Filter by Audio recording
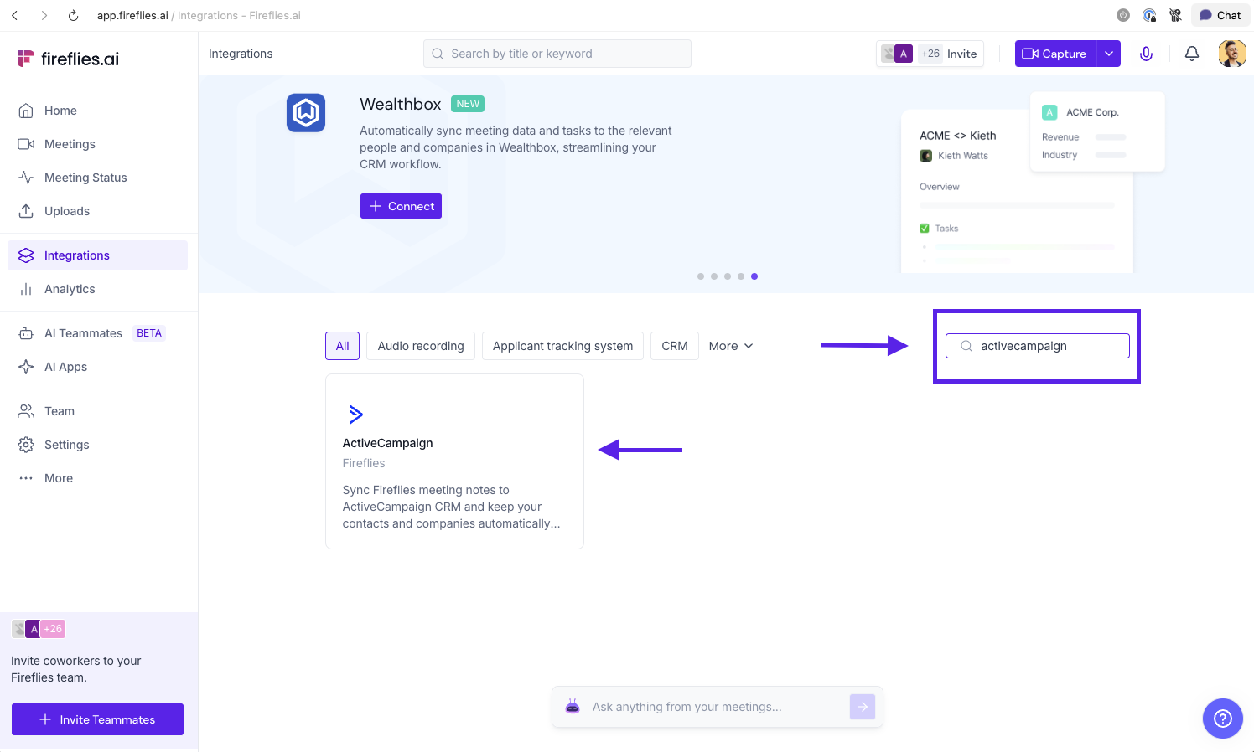The height and width of the screenshot is (752, 1254). point(421,346)
